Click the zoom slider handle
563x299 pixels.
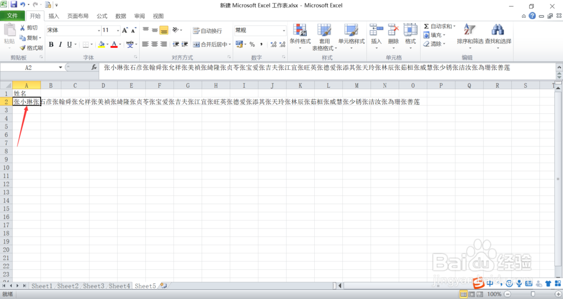click(533, 294)
